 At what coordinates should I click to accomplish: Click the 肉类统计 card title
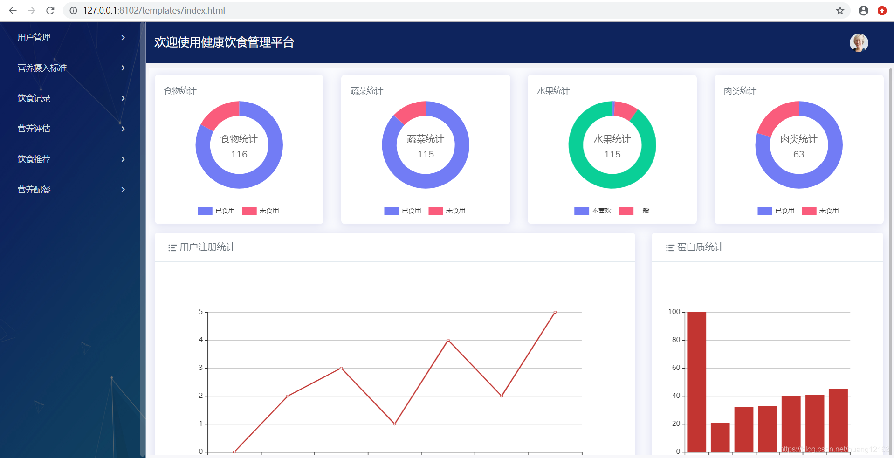coord(740,91)
